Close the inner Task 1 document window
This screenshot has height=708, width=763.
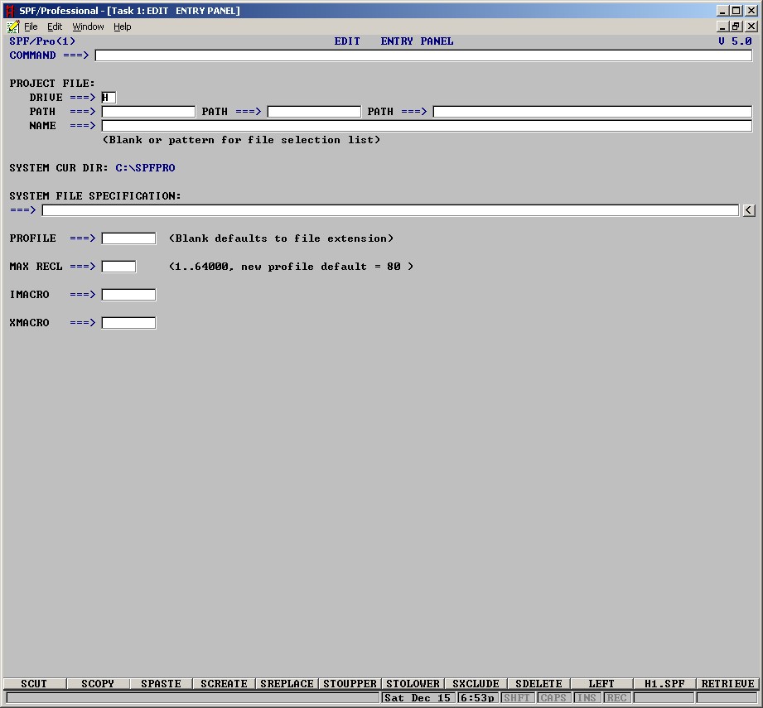pos(751,26)
